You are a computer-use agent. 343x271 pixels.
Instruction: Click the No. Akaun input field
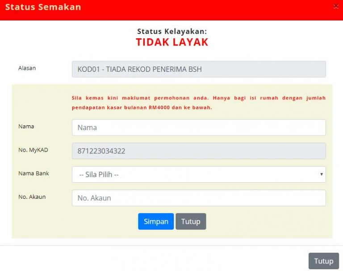click(x=199, y=198)
